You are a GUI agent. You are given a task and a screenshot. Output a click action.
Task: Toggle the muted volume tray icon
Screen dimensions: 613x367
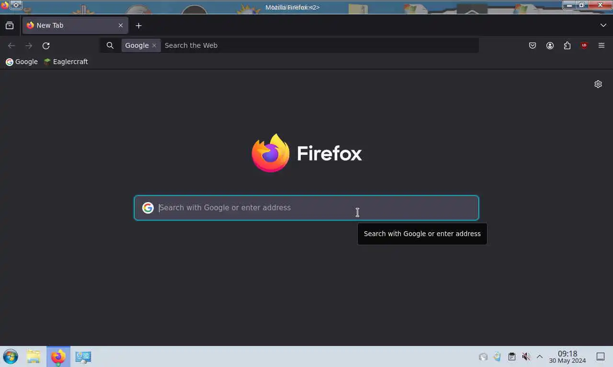tap(526, 356)
